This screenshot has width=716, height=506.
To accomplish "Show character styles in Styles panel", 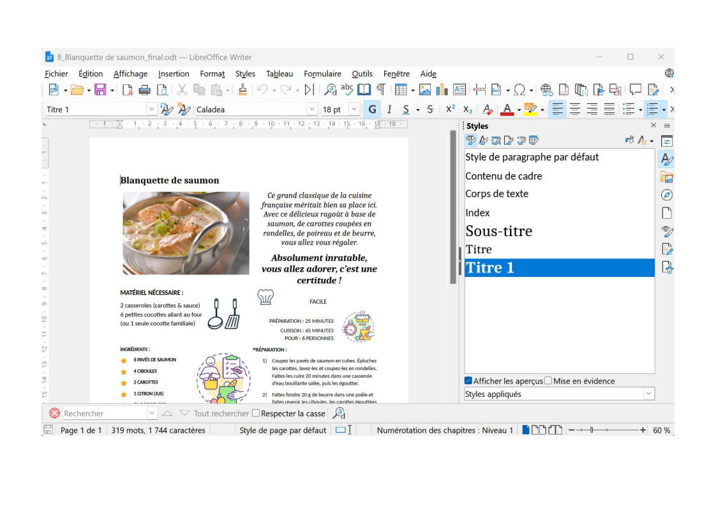I will 484,140.
